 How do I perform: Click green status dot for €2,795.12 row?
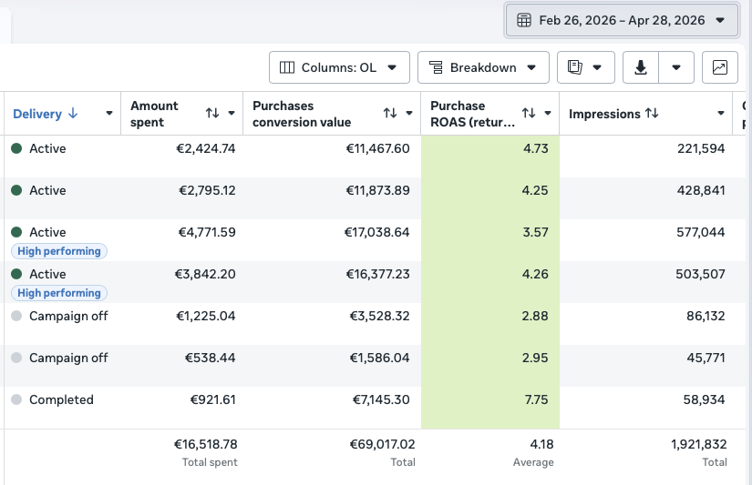point(16,190)
